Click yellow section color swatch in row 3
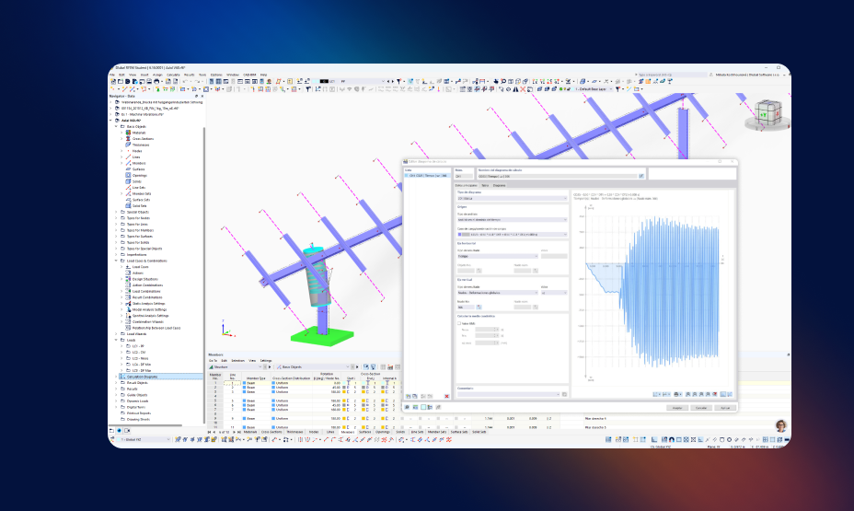The height and width of the screenshot is (511, 854). pos(344,391)
